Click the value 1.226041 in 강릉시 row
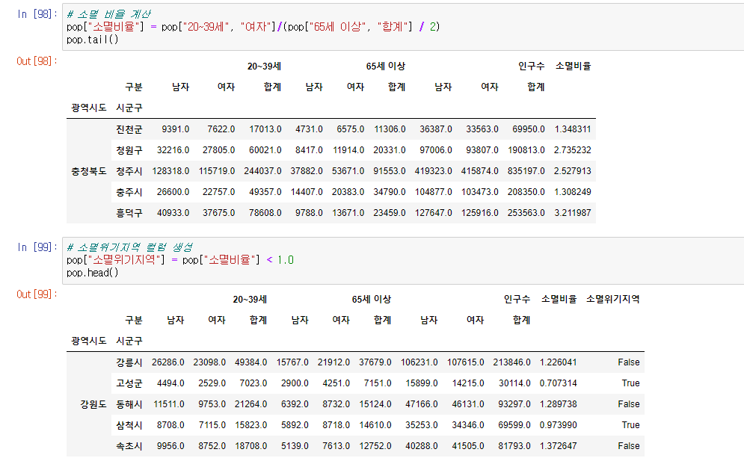 [x=558, y=362]
